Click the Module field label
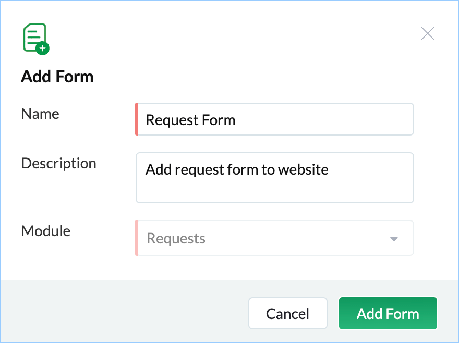Viewport: 459px width, 343px height. (x=46, y=231)
